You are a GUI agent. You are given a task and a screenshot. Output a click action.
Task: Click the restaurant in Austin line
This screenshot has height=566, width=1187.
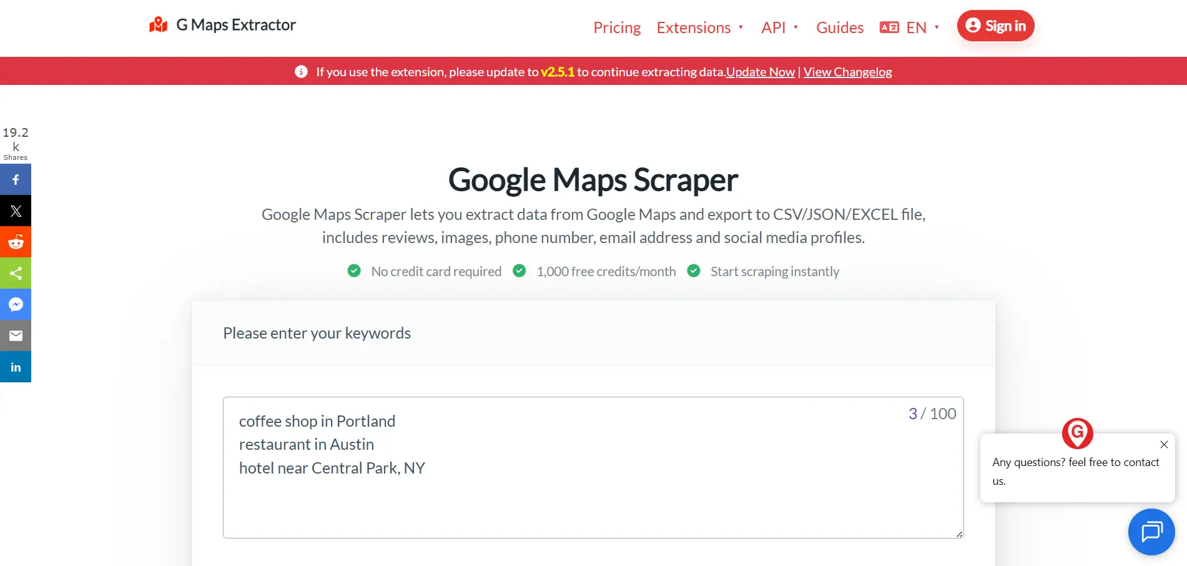pyautogui.click(x=307, y=444)
